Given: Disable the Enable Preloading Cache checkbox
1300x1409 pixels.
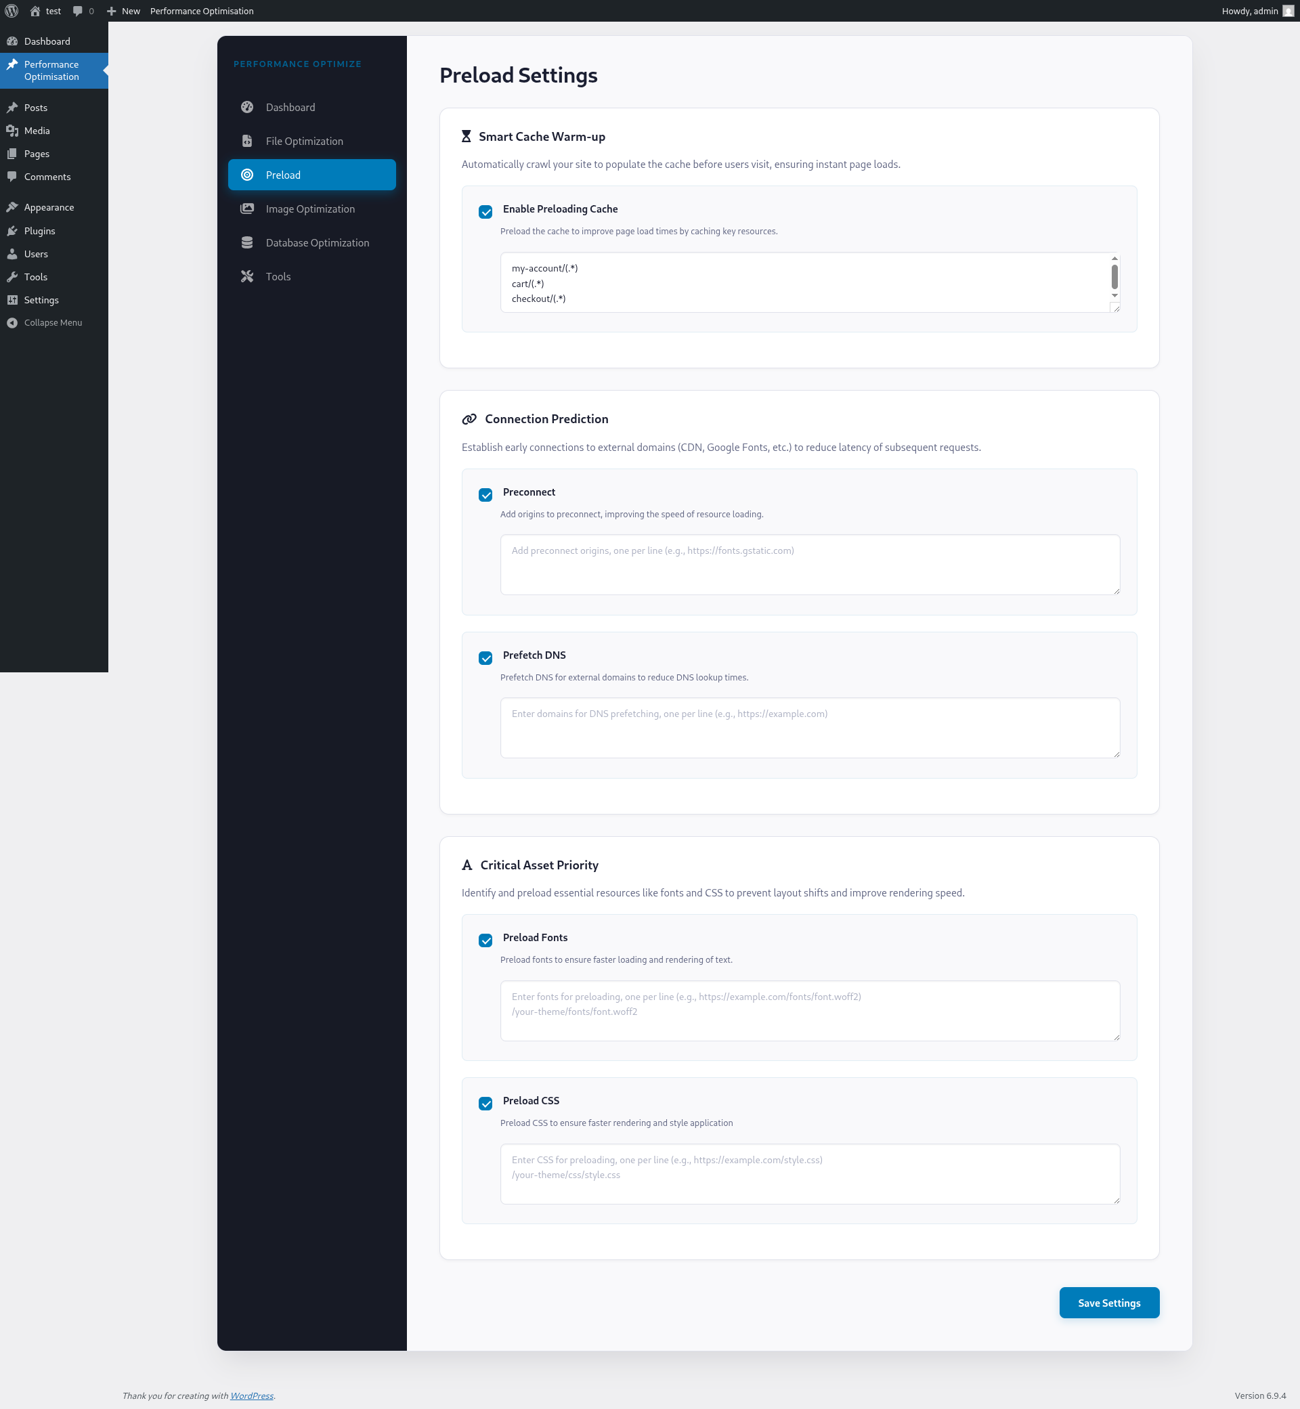Looking at the screenshot, I should pyautogui.click(x=485, y=212).
